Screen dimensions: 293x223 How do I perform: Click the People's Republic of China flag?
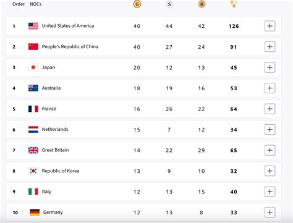tap(33, 47)
